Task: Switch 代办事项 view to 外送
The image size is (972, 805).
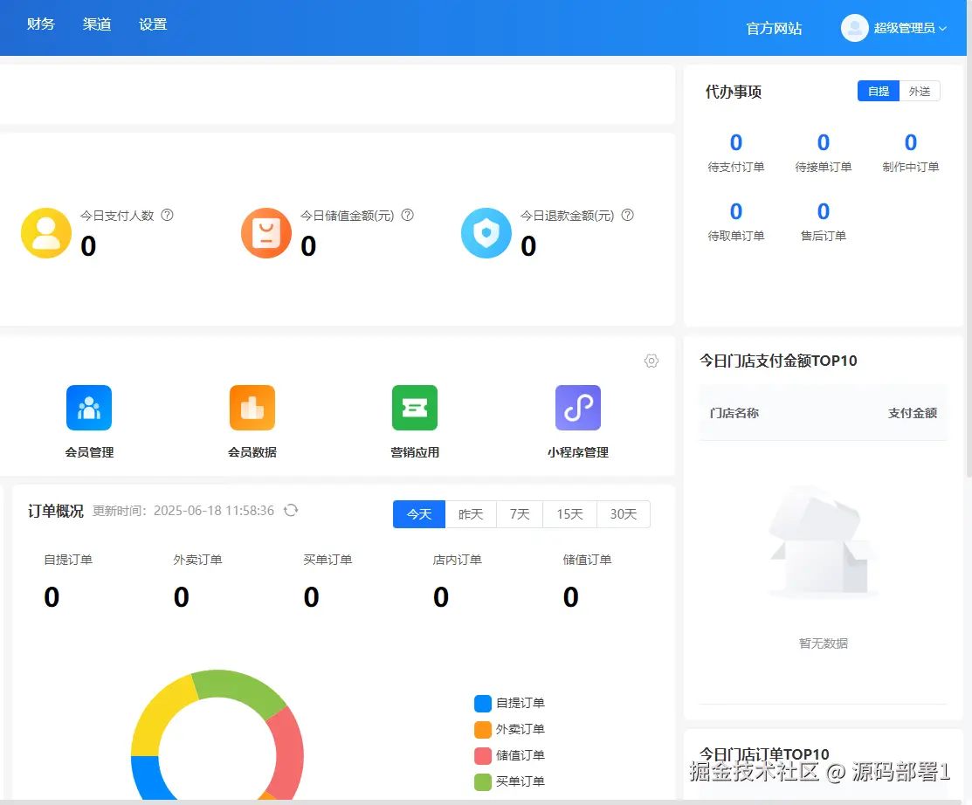Action: point(920,90)
